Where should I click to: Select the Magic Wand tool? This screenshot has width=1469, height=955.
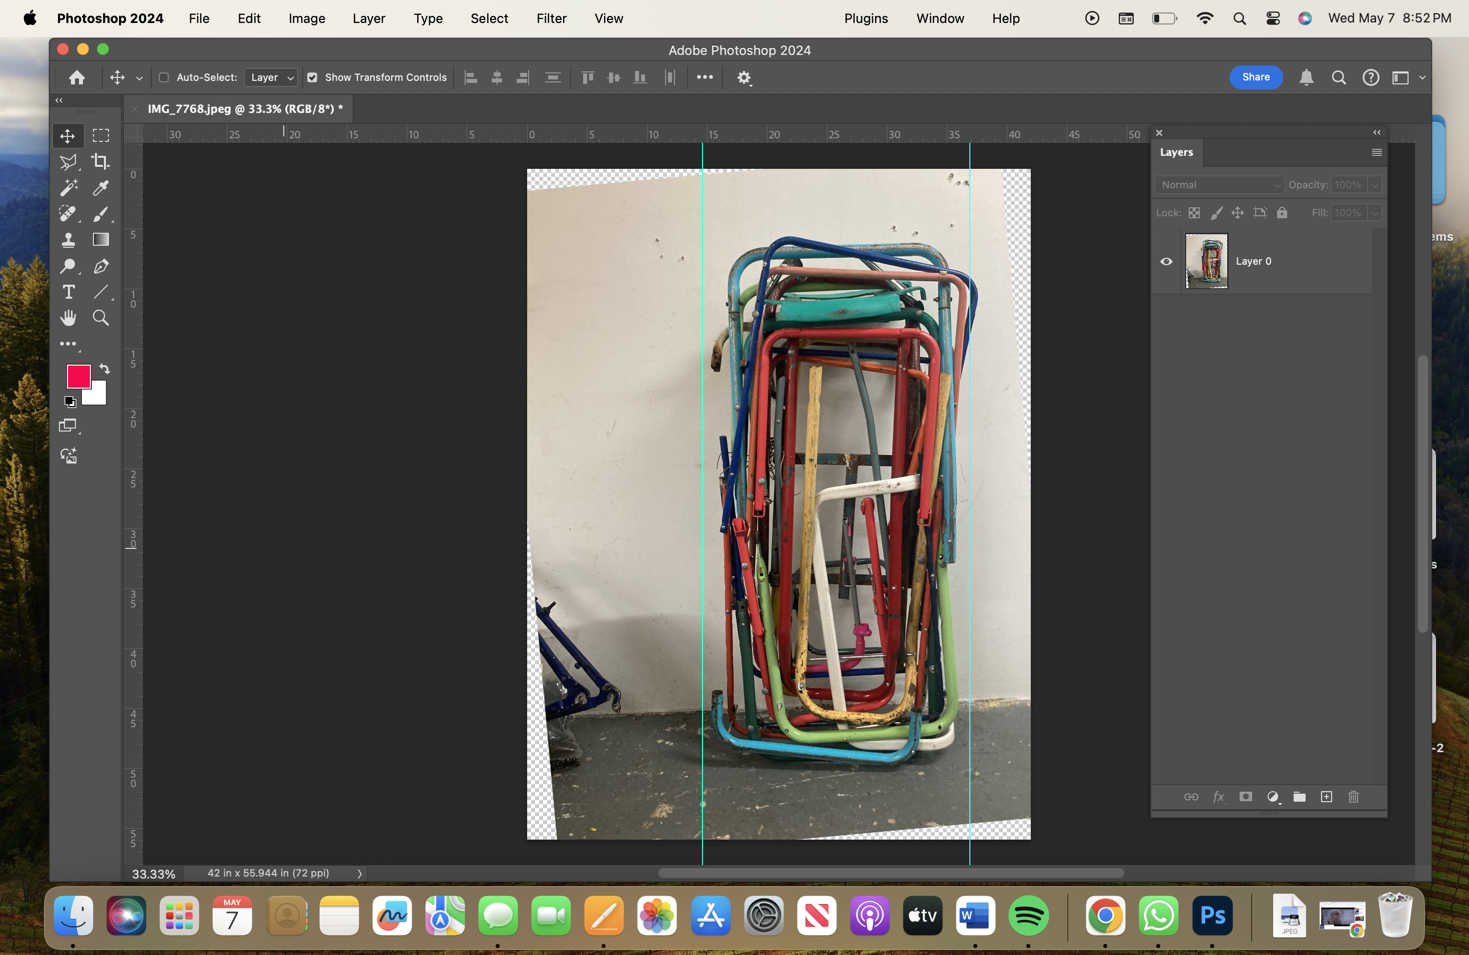68,187
